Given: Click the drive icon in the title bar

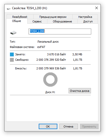Looking at the screenshot, I should (9, 8).
